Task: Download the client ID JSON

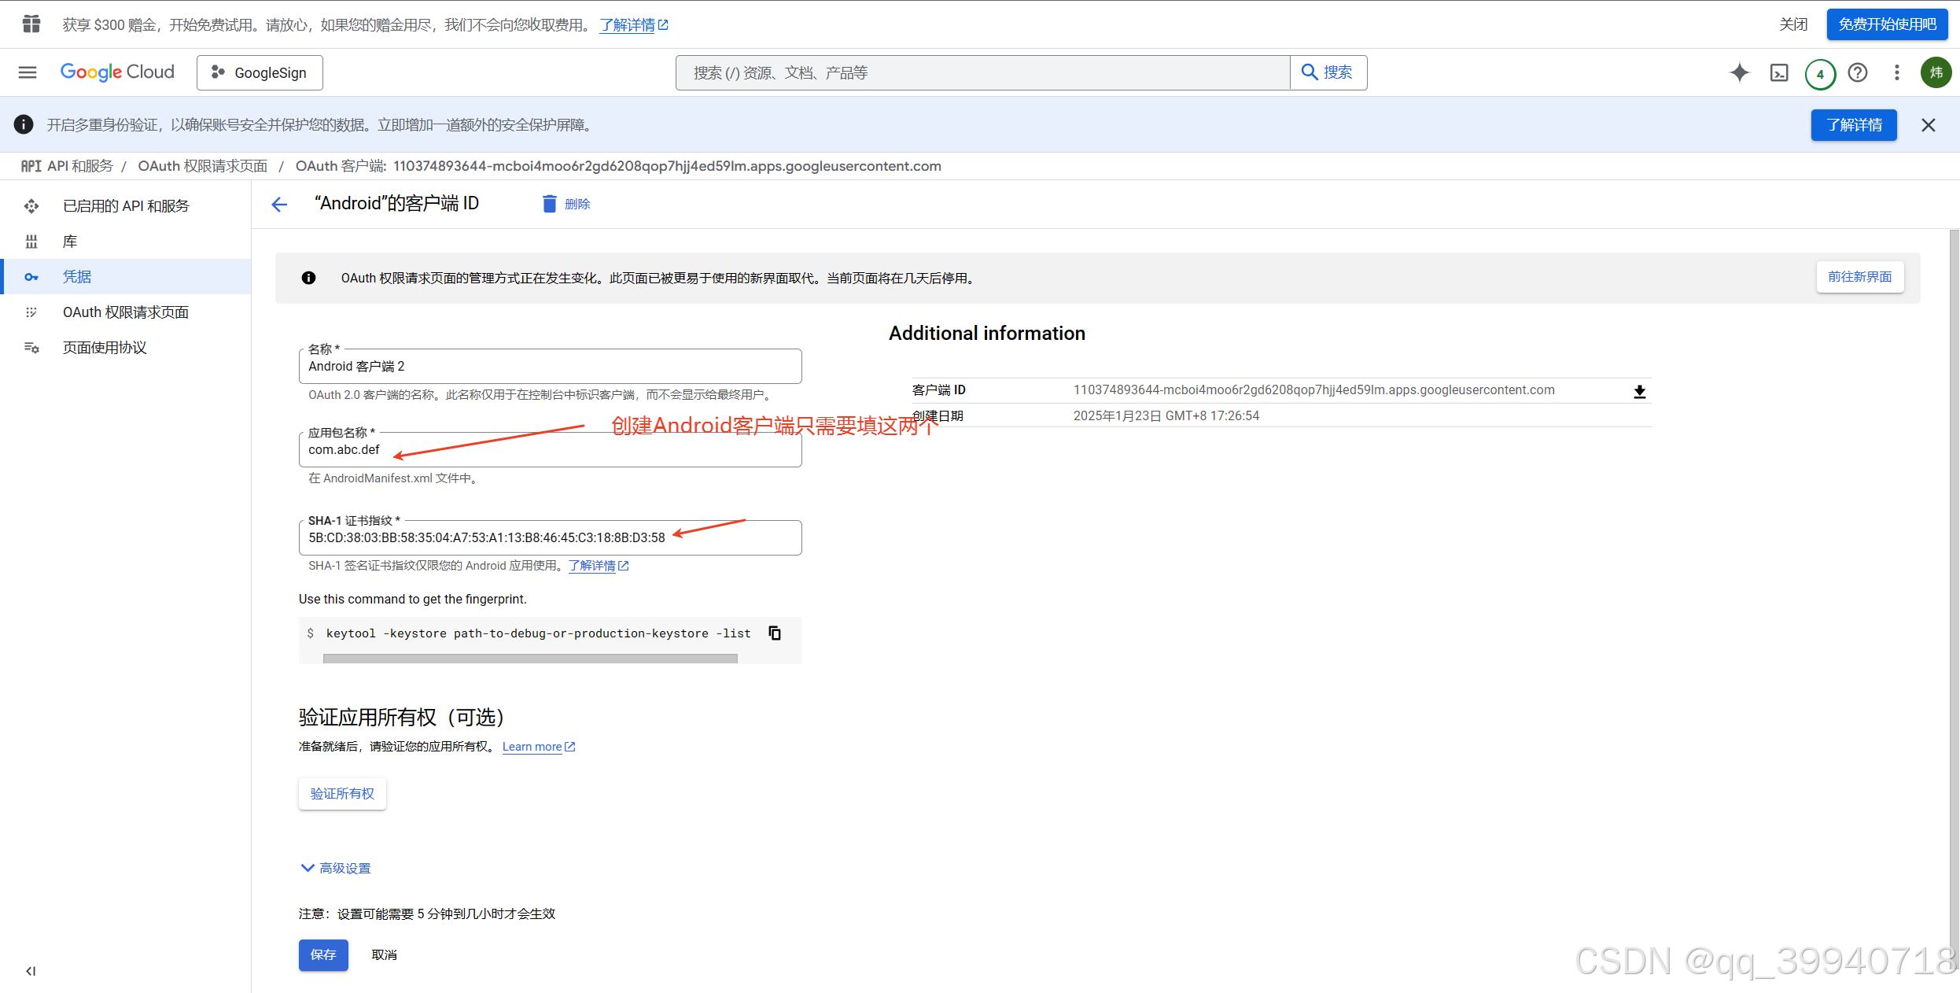Action: click(1639, 391)
